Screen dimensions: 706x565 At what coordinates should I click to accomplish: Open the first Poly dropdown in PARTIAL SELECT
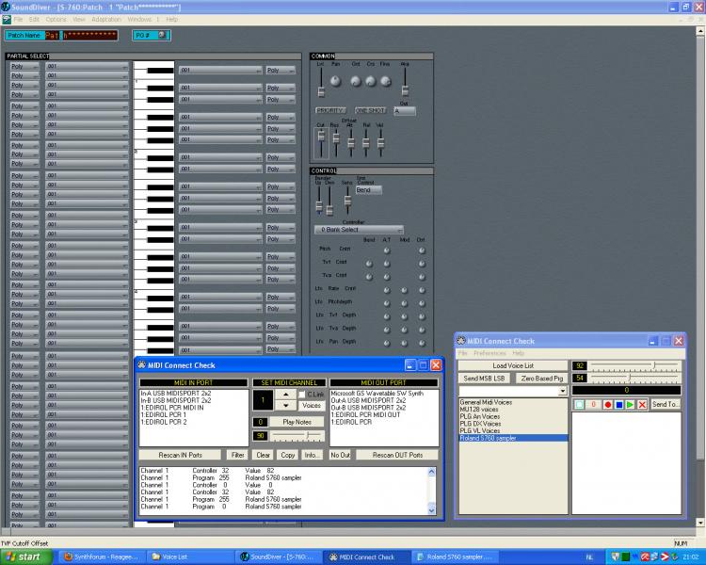tap(24, 66)
